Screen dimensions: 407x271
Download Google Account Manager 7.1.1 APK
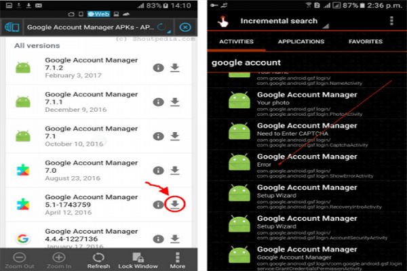point(175,102)
